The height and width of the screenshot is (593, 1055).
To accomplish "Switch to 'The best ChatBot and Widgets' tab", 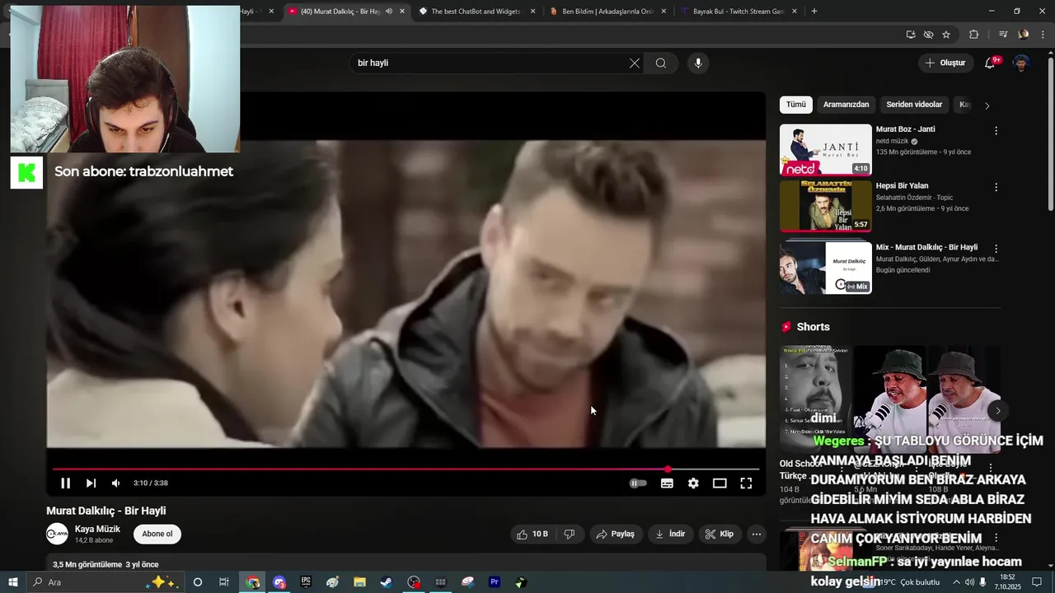I will [x=476, y=12].
